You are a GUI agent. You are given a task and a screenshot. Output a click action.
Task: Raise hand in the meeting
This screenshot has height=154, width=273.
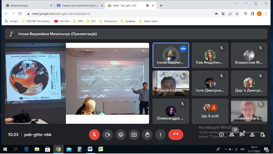[147, 134]
